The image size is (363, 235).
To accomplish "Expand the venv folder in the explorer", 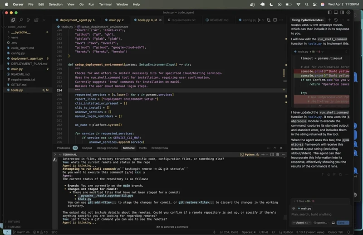I will coord(15,38).
